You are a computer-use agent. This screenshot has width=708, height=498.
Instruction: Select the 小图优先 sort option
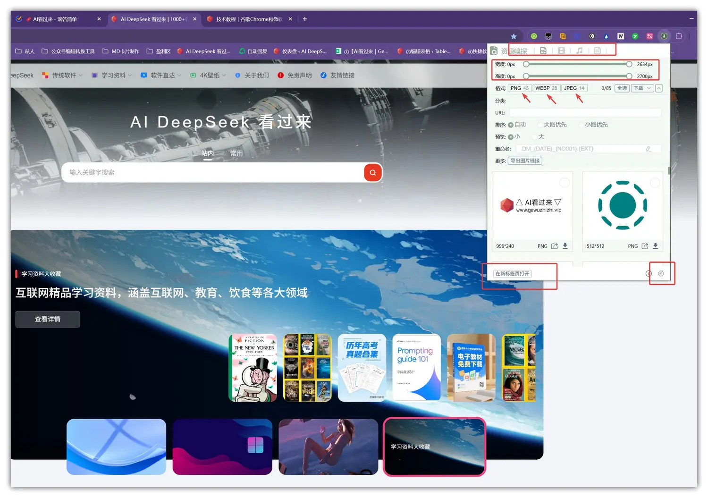(x=582, y=125)
